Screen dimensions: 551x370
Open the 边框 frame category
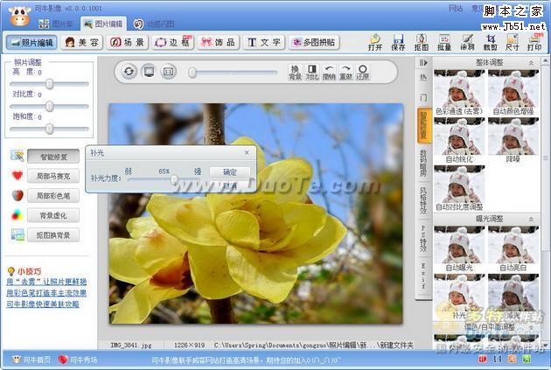pyautogui.click(x=173, y=43)
